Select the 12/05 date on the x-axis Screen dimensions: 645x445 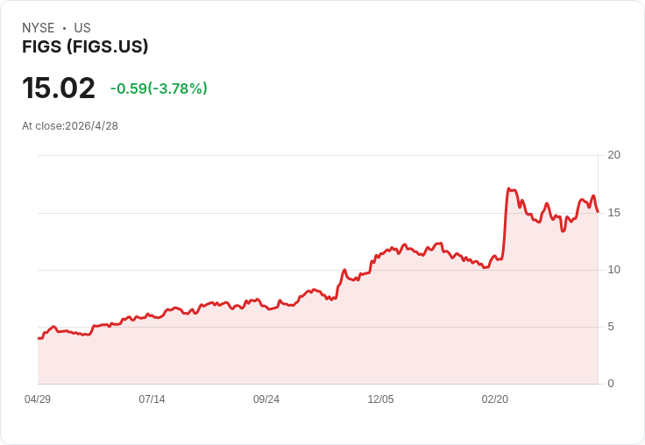pos(380,399)
